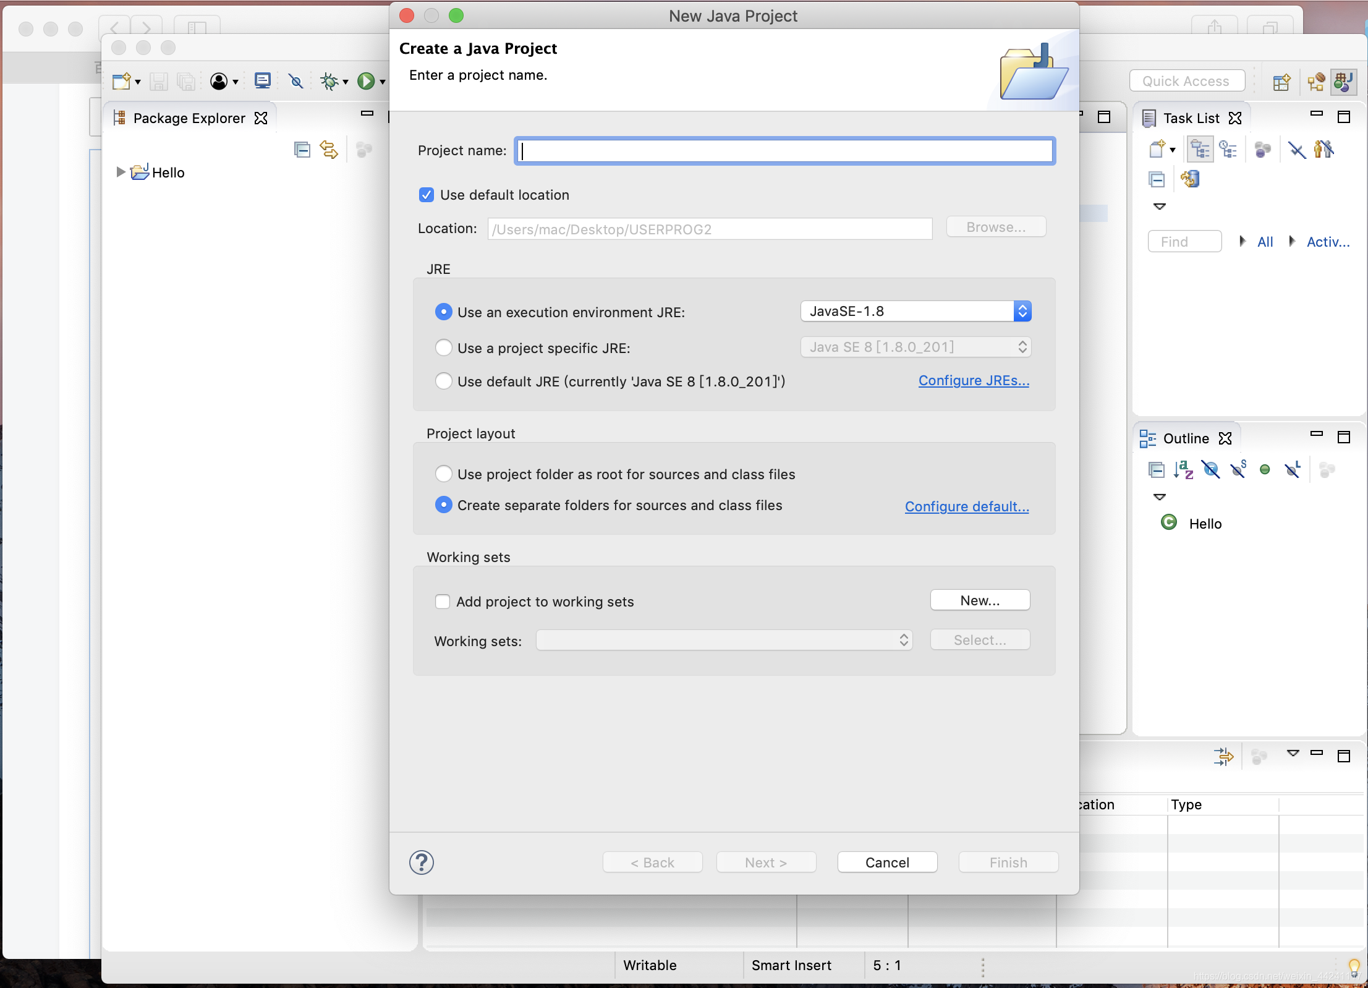Screen dimensions: 1368x988
Task: Click Collapse All icon in Package Explorer
Action: (302, 150)
